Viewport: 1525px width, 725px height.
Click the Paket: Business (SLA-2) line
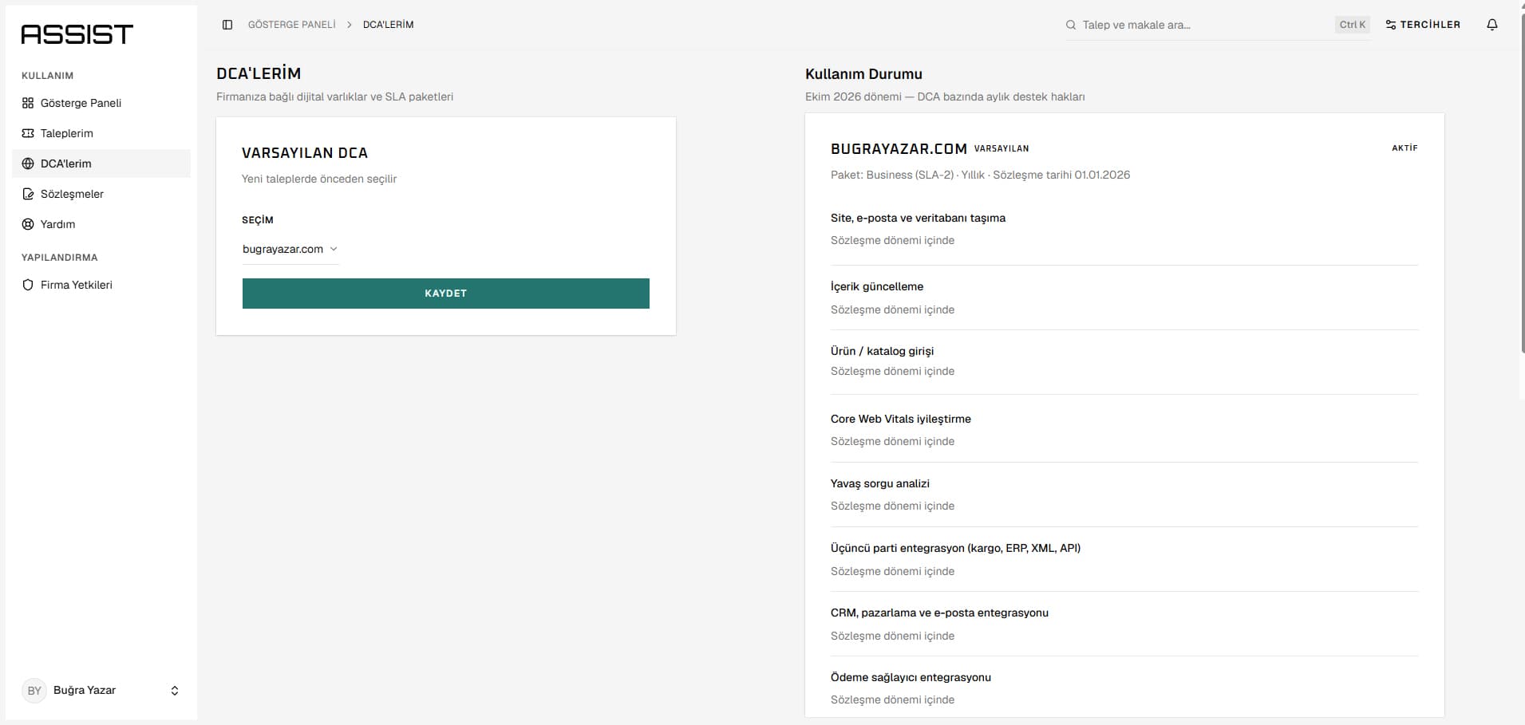click(980, 175)
